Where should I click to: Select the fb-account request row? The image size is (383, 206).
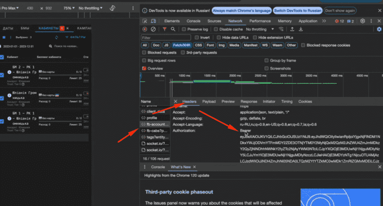click(155, 124)
